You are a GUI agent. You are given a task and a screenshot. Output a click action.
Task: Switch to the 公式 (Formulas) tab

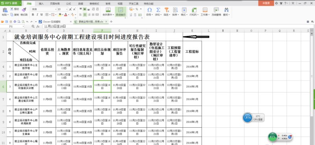[x=69, y=4]
